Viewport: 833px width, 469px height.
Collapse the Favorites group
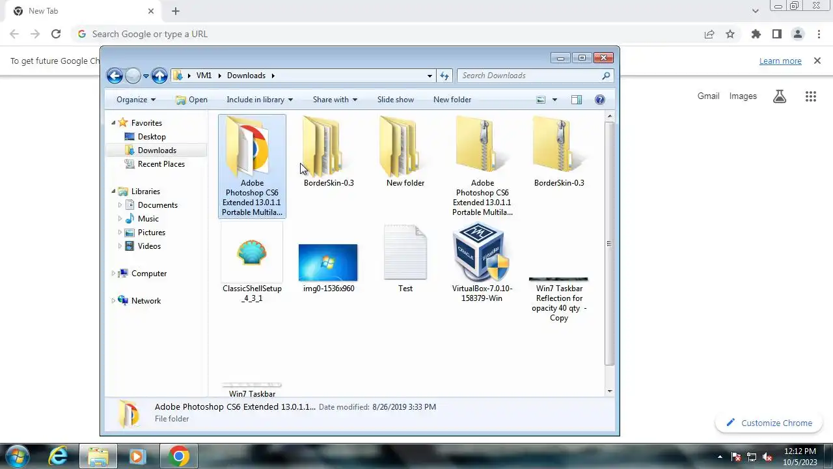tap(113, 122)
